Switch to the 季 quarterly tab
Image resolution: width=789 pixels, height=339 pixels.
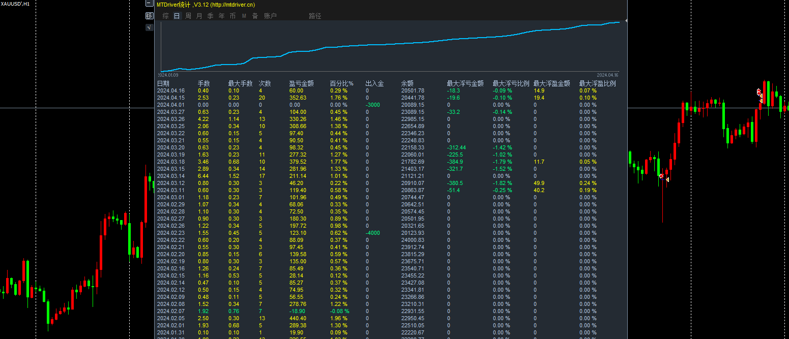[211, 16]
